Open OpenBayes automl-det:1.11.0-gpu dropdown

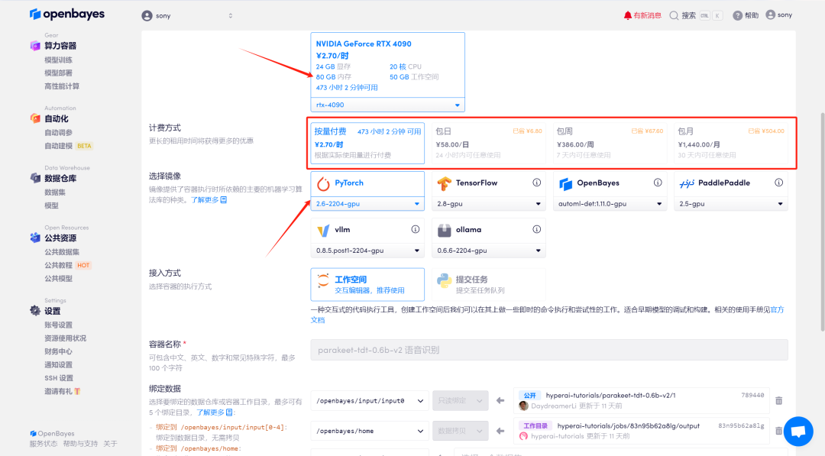(610, 203)
